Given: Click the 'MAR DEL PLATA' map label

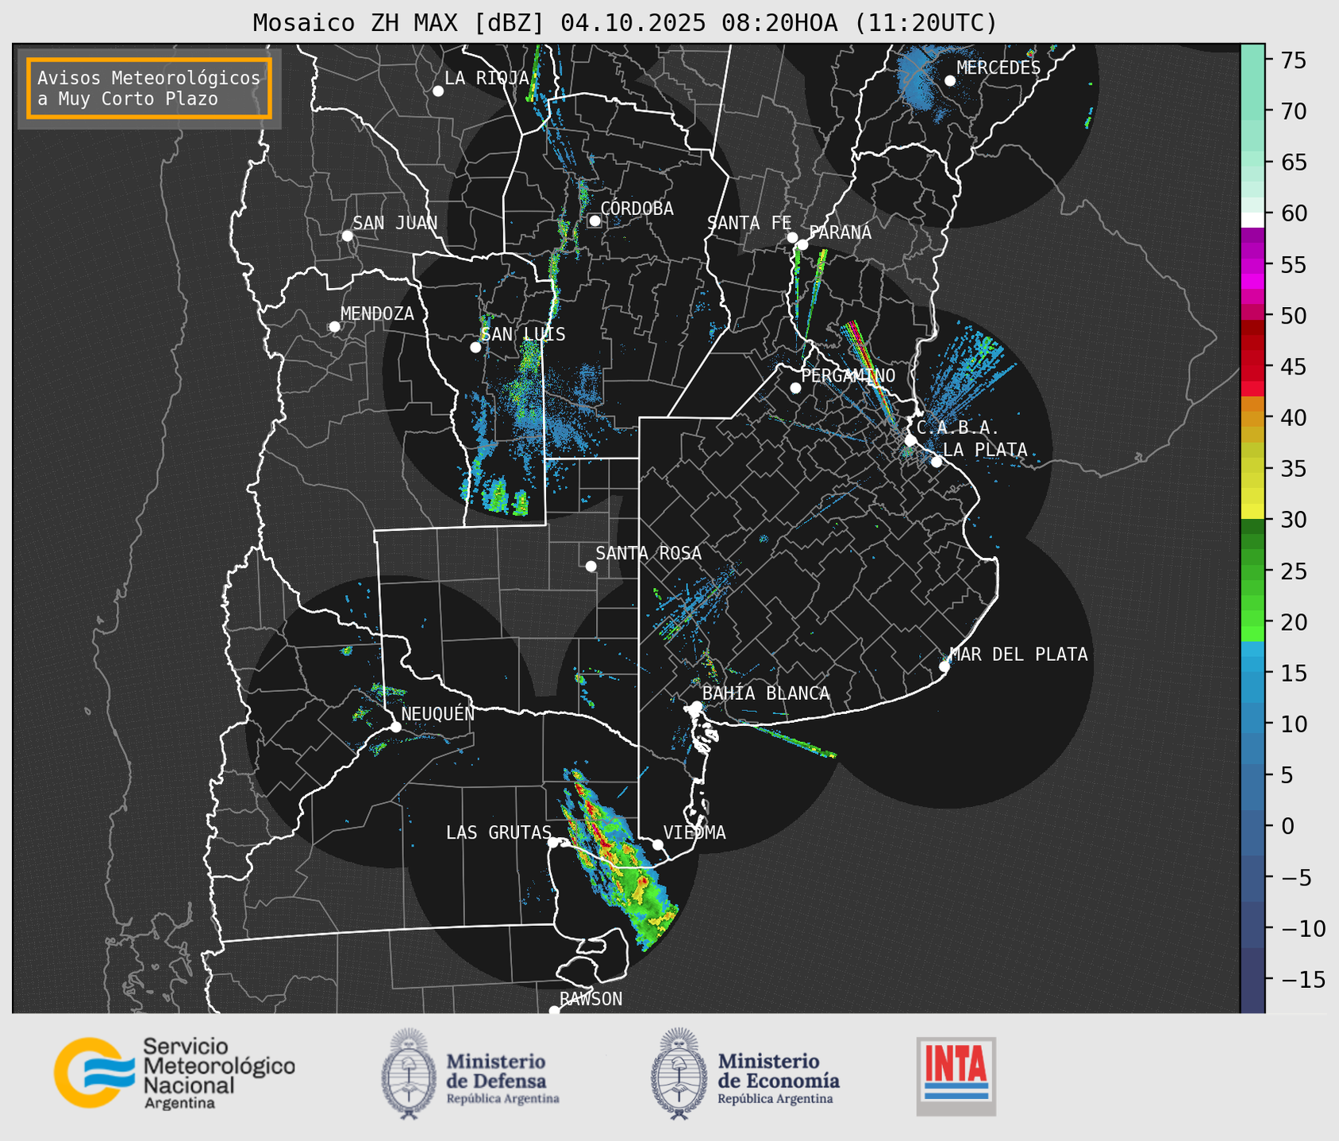Looking at the screenshot, I should (1019, 655).
